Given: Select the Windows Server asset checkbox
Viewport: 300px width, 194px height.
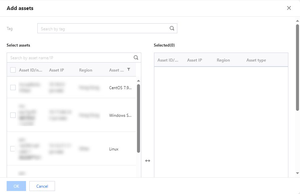Looking at the screenshot, I should (13, 115).
